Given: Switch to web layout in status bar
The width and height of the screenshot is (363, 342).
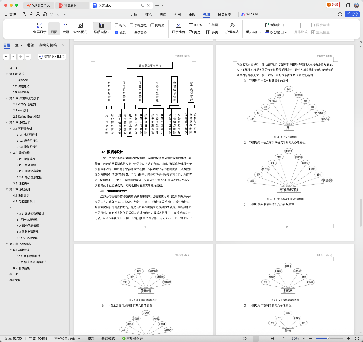Looking at the screenshot, I should point(272,338).
